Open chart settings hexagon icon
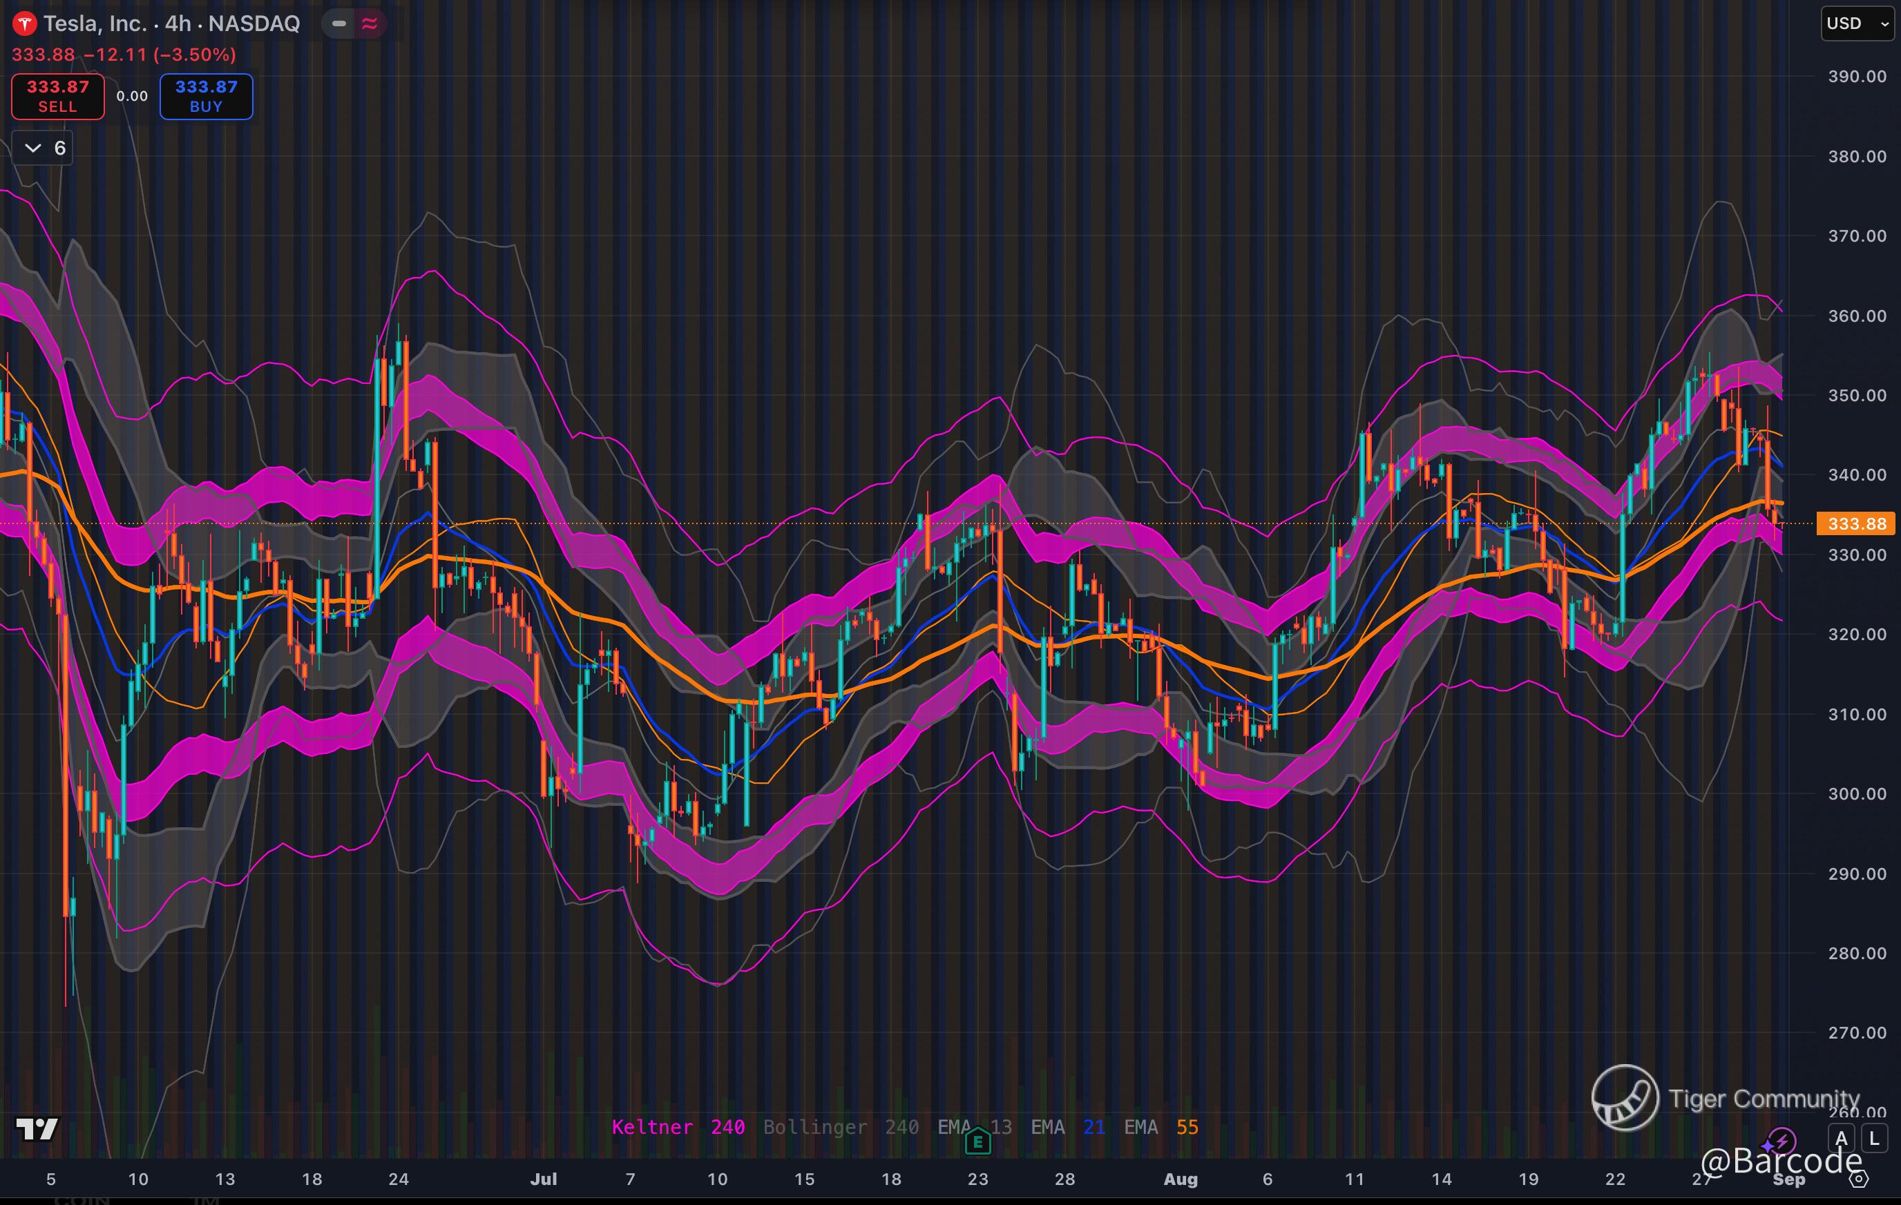 [x=1858, y=1179]
